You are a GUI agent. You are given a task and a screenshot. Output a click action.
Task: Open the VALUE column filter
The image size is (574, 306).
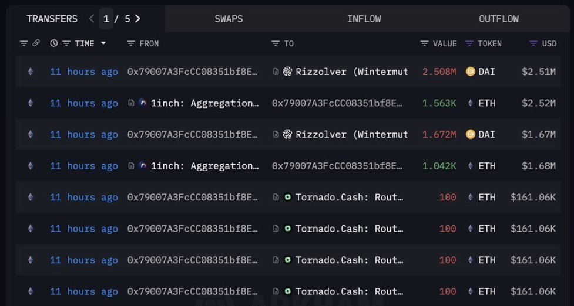(x=424, y=43)
